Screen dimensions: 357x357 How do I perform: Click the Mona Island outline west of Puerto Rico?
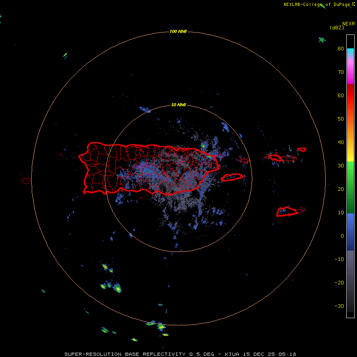pyautogui.click(x=26, y=181)
